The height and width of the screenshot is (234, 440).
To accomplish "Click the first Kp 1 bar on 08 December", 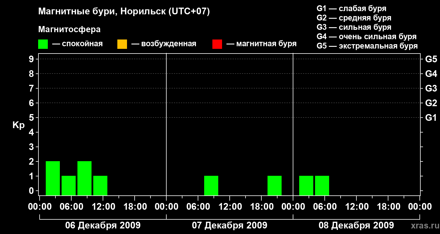I will coord(306,185).
